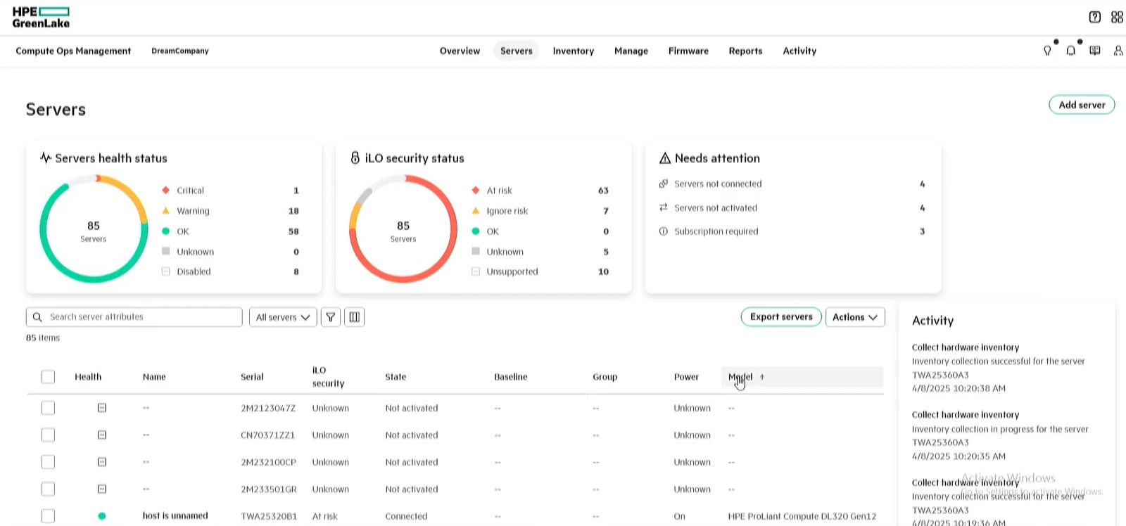Open the apps grid icon
This screenshot has width=1126, height=526.
1117,17
